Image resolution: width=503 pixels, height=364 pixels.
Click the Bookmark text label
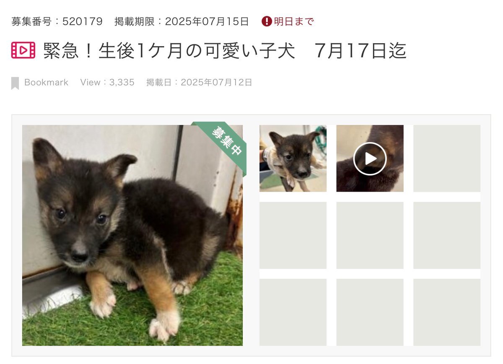pos(46,82)
